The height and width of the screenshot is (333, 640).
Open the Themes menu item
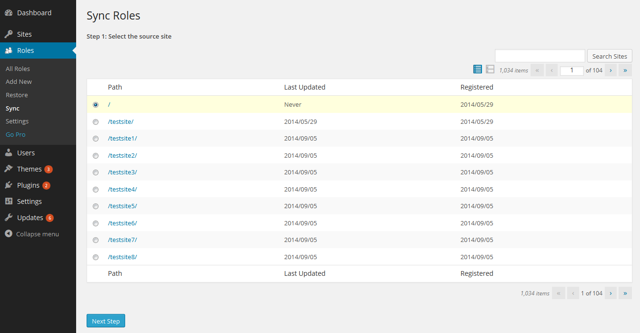point(38,169)
